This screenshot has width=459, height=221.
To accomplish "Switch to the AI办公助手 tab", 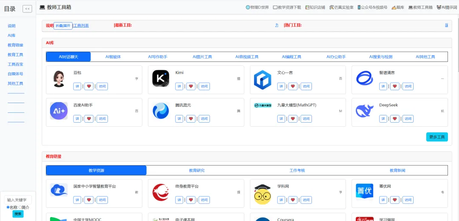I will click(336, 57).
